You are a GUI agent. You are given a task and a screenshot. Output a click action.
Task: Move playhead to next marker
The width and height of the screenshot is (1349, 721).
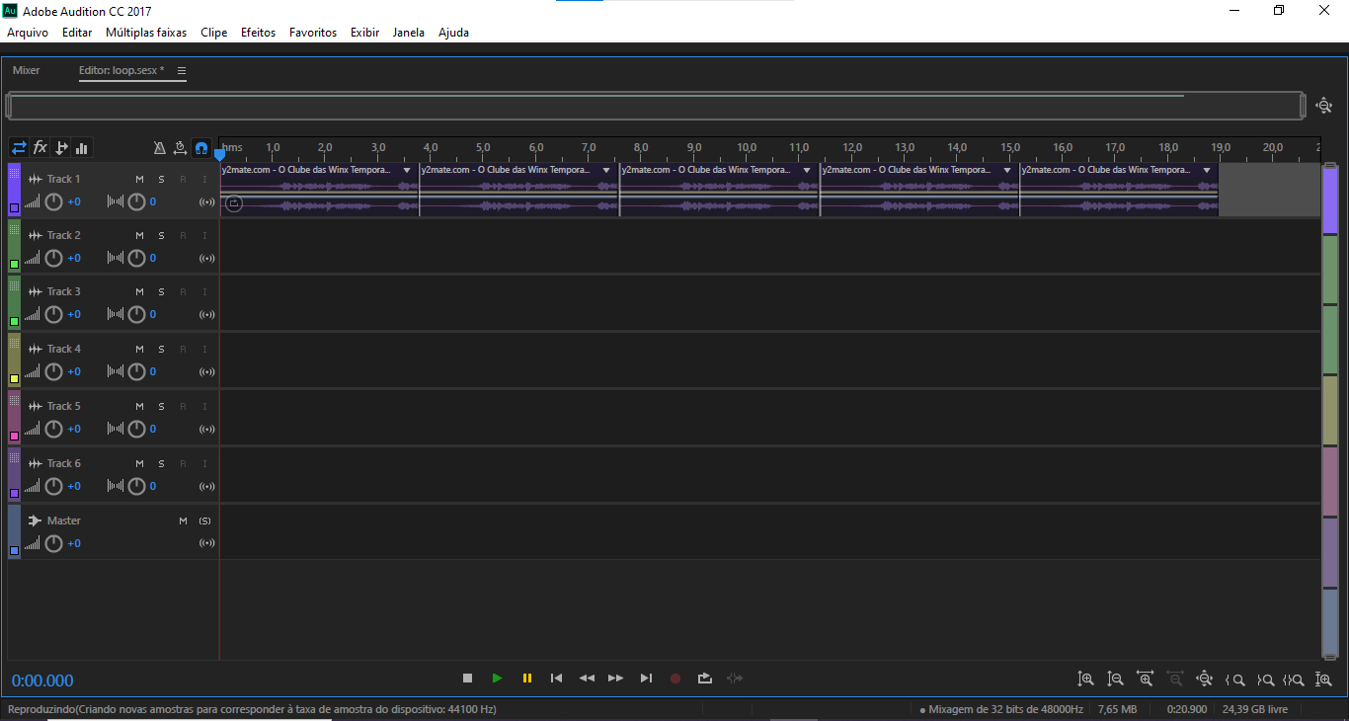coord(647,679)
